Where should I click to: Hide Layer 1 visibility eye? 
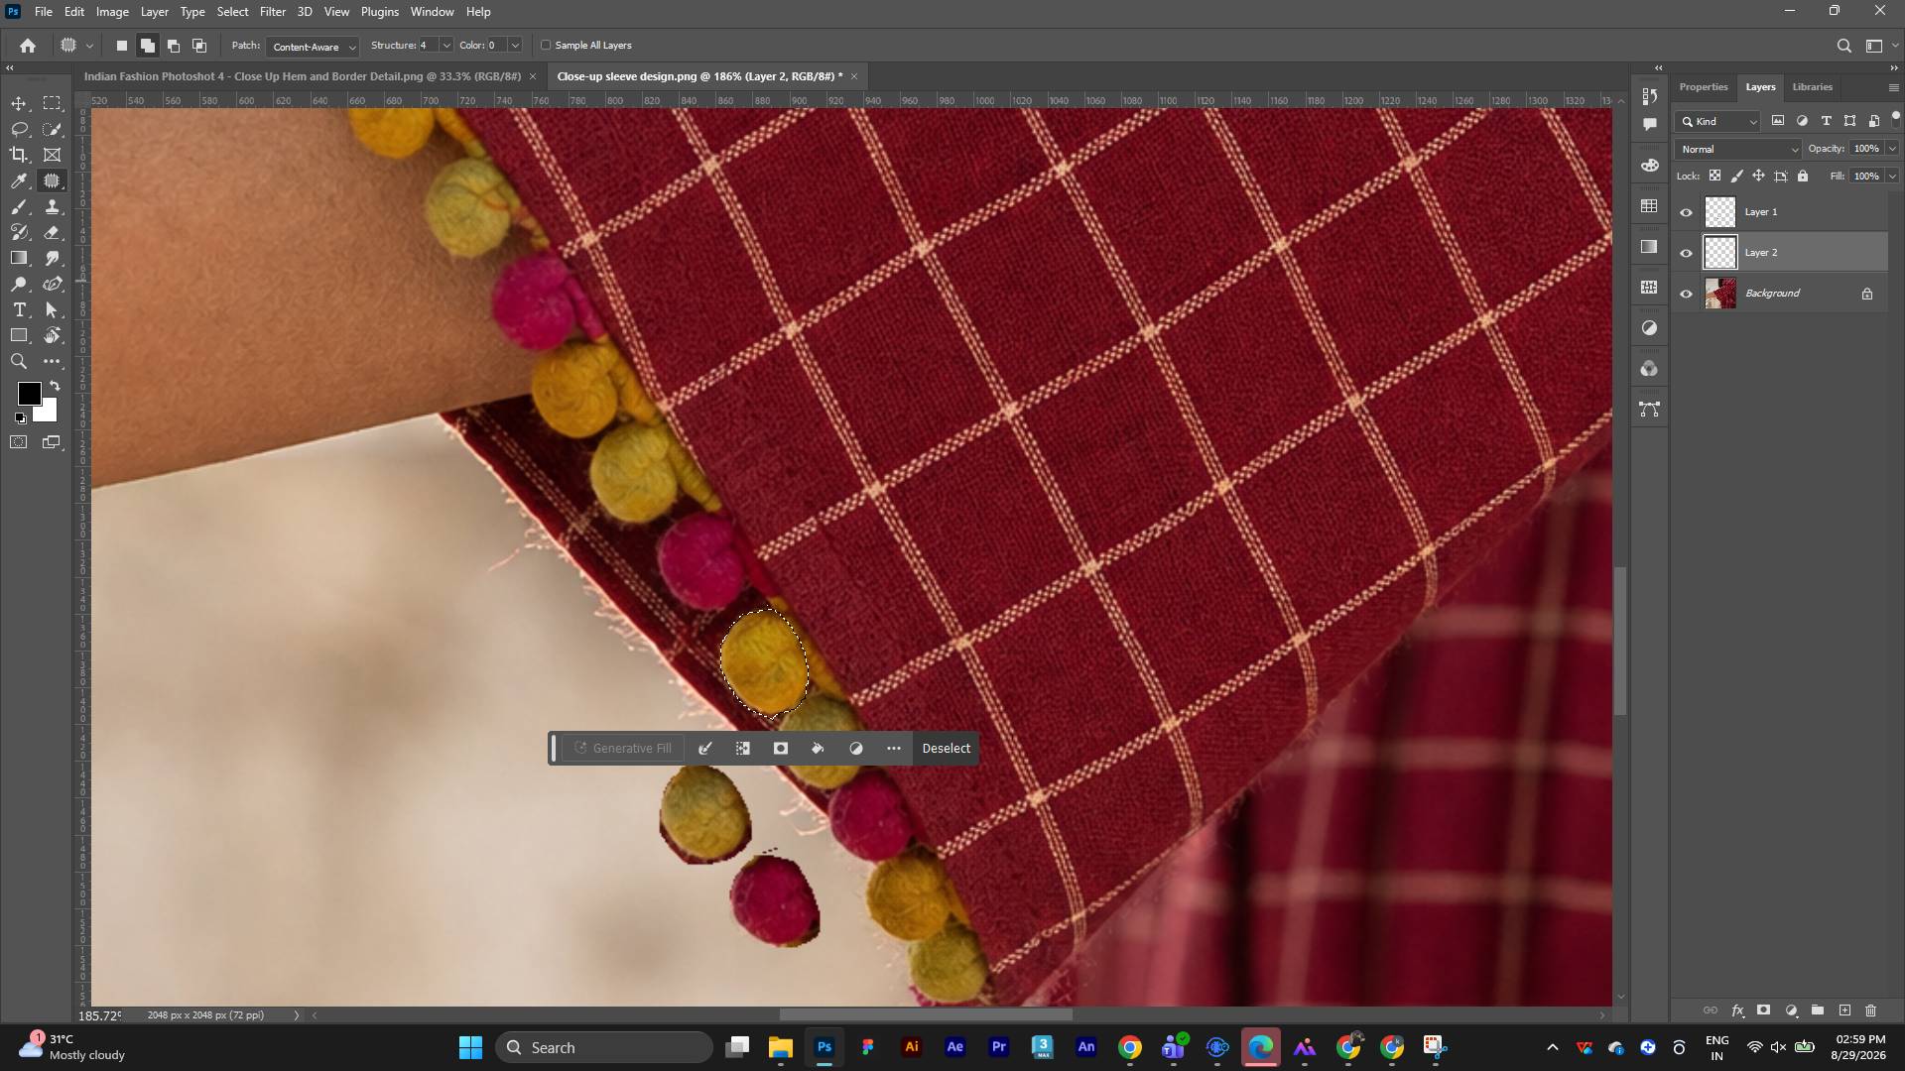pyautogui.click(x=1686, y=212)
